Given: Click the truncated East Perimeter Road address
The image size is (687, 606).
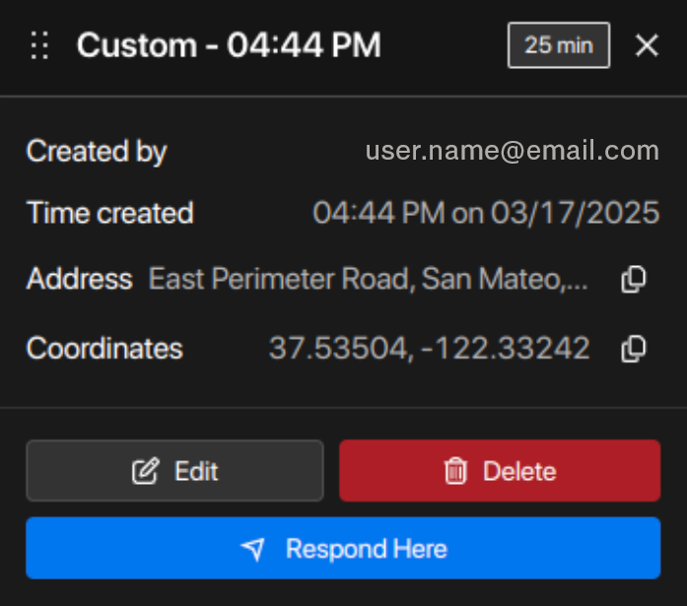Looking at the screenshot, I should [369, 280].
